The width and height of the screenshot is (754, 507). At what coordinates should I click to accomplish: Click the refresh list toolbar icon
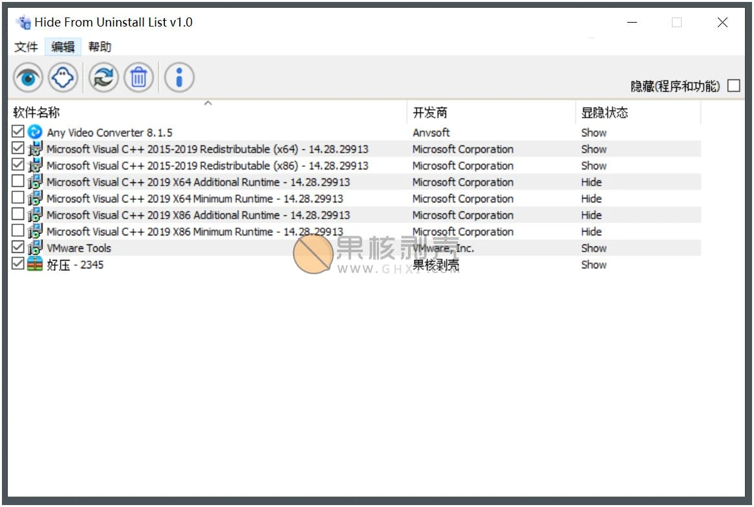coord(103,78)
